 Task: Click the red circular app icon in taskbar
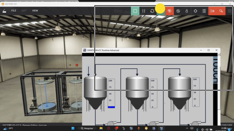[x=109, y=128]
